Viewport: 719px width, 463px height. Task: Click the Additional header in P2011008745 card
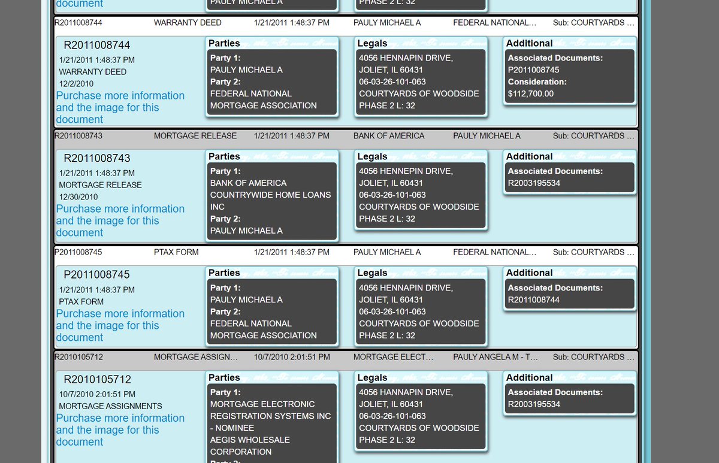pos(529,273)
